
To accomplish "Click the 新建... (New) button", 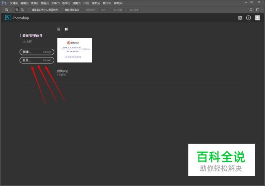I will 37,52.
